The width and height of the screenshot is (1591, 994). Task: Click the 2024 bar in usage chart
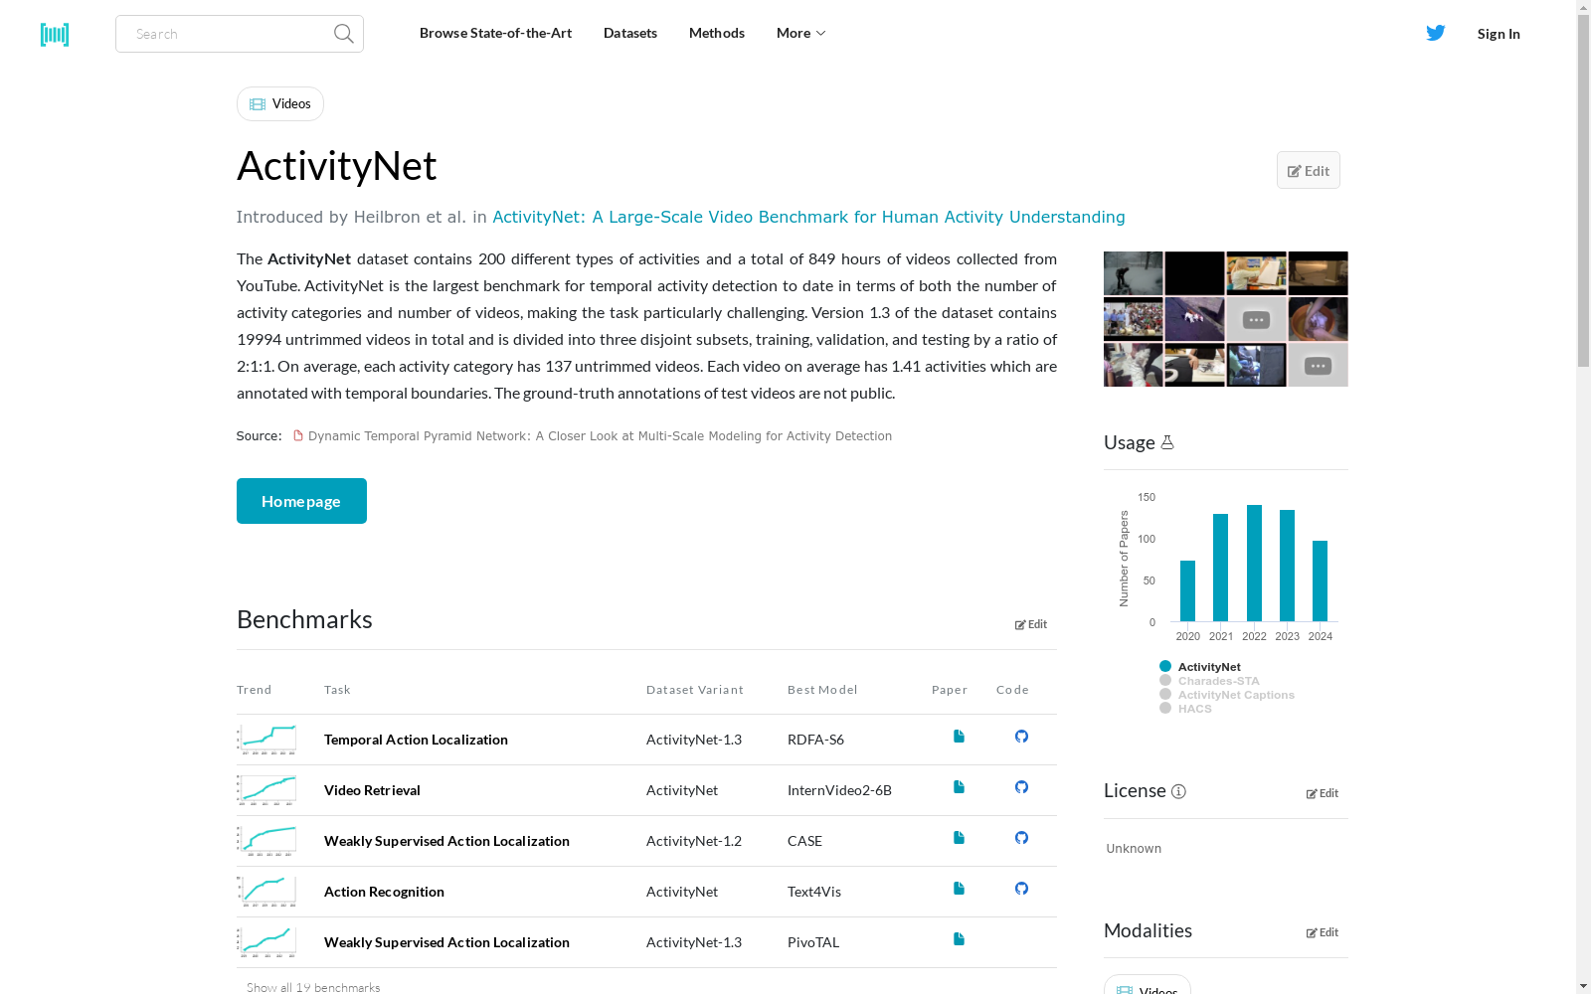(1320, 581)
